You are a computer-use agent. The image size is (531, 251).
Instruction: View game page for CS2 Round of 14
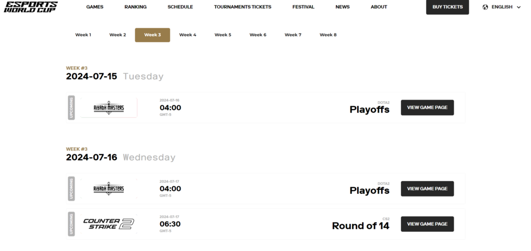click(x=427, y=224)
